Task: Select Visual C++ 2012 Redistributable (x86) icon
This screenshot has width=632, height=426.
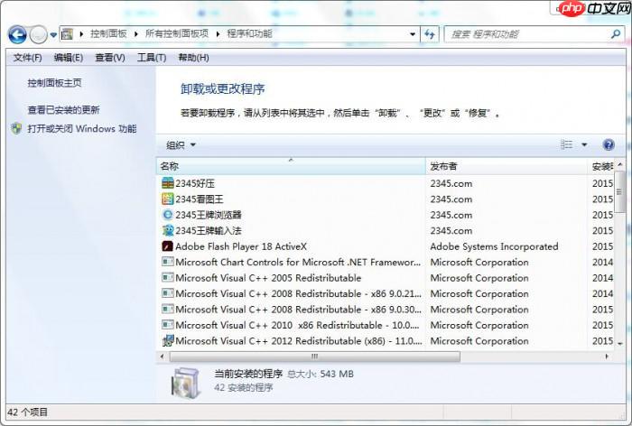Action: pos(168,340)
